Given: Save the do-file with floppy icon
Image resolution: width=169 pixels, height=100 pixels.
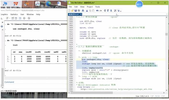Looking at the screenshot, I should click(76, 10).
